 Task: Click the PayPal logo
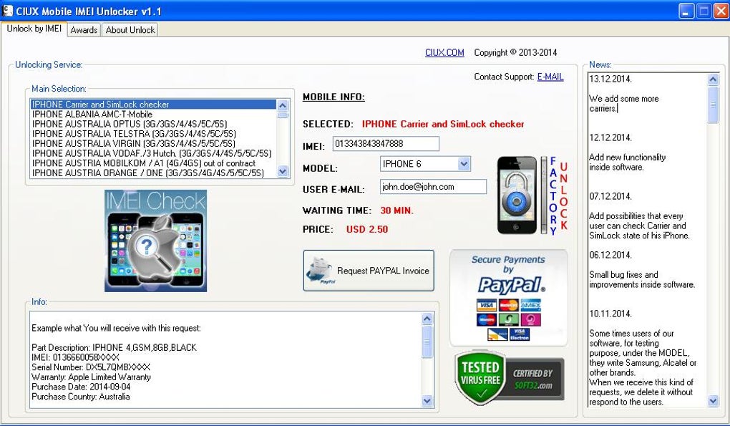512,285
